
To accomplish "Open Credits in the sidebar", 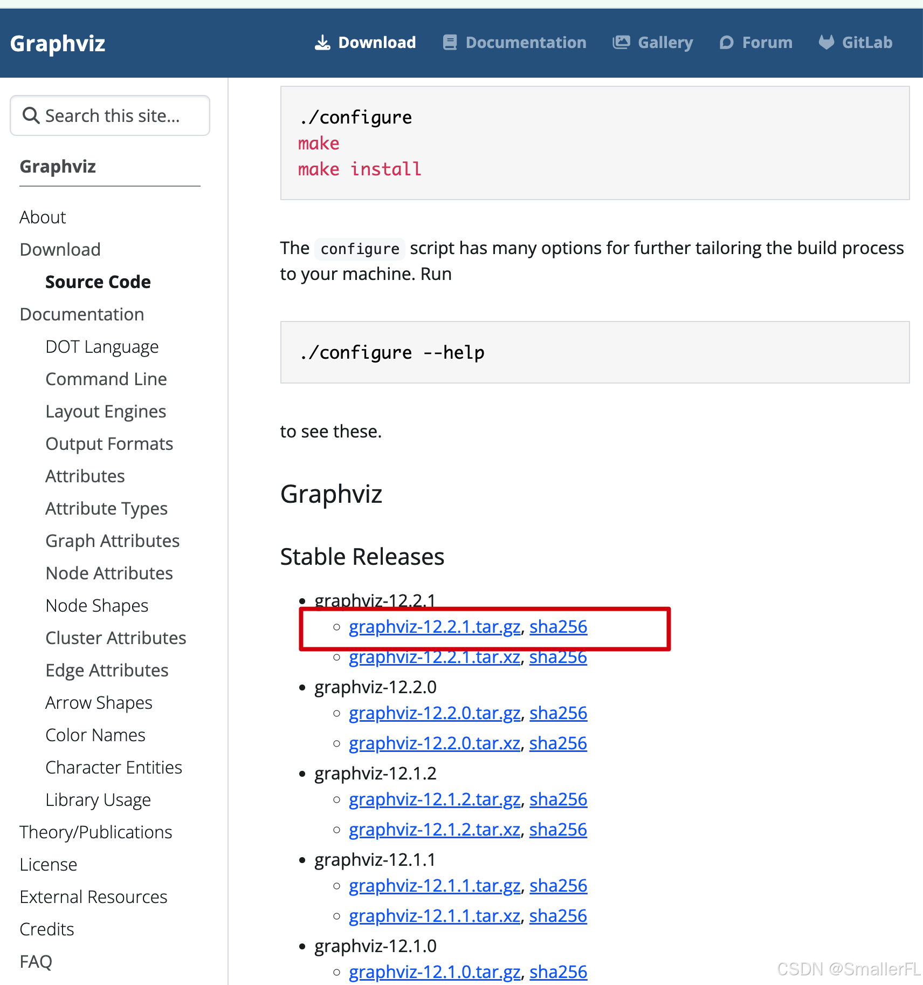I will tap(47, 929).
